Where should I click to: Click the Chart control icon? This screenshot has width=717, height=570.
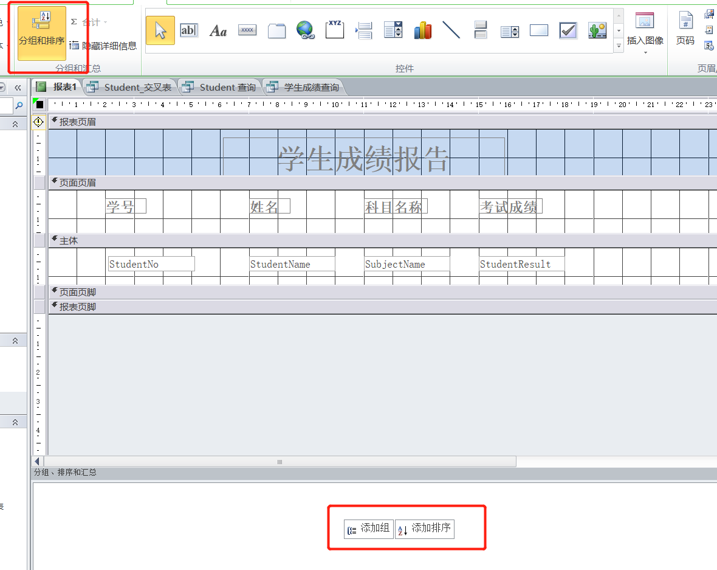pyautogui.click(x=422, y=30)
